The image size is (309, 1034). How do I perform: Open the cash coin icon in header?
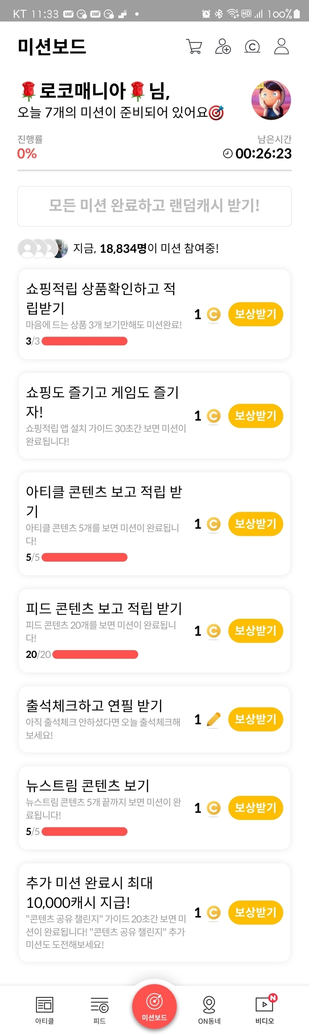click(x=252, y=47)
